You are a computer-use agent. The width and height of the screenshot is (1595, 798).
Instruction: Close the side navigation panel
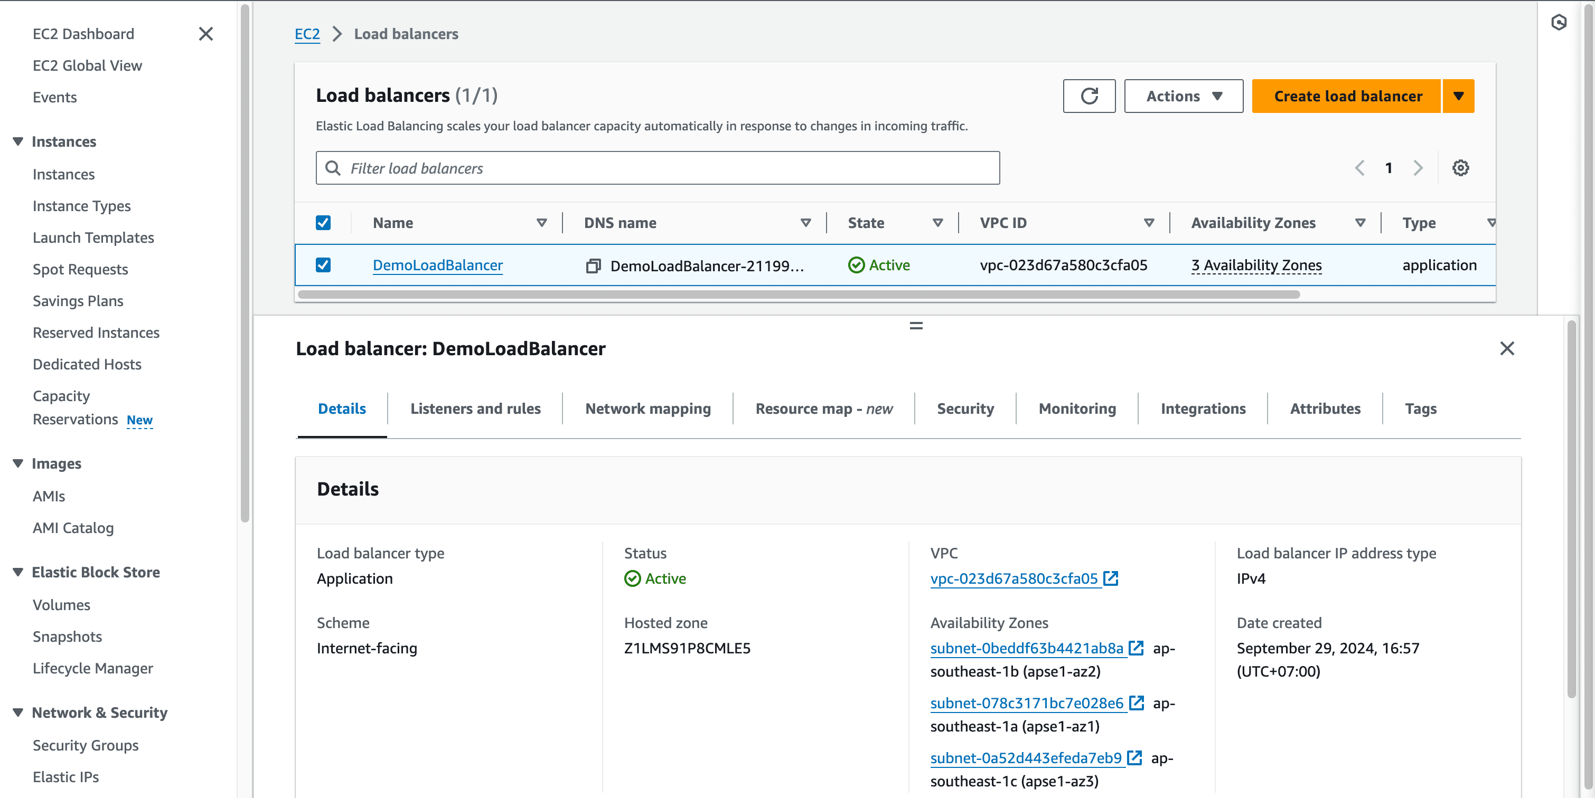coord(205,33)
